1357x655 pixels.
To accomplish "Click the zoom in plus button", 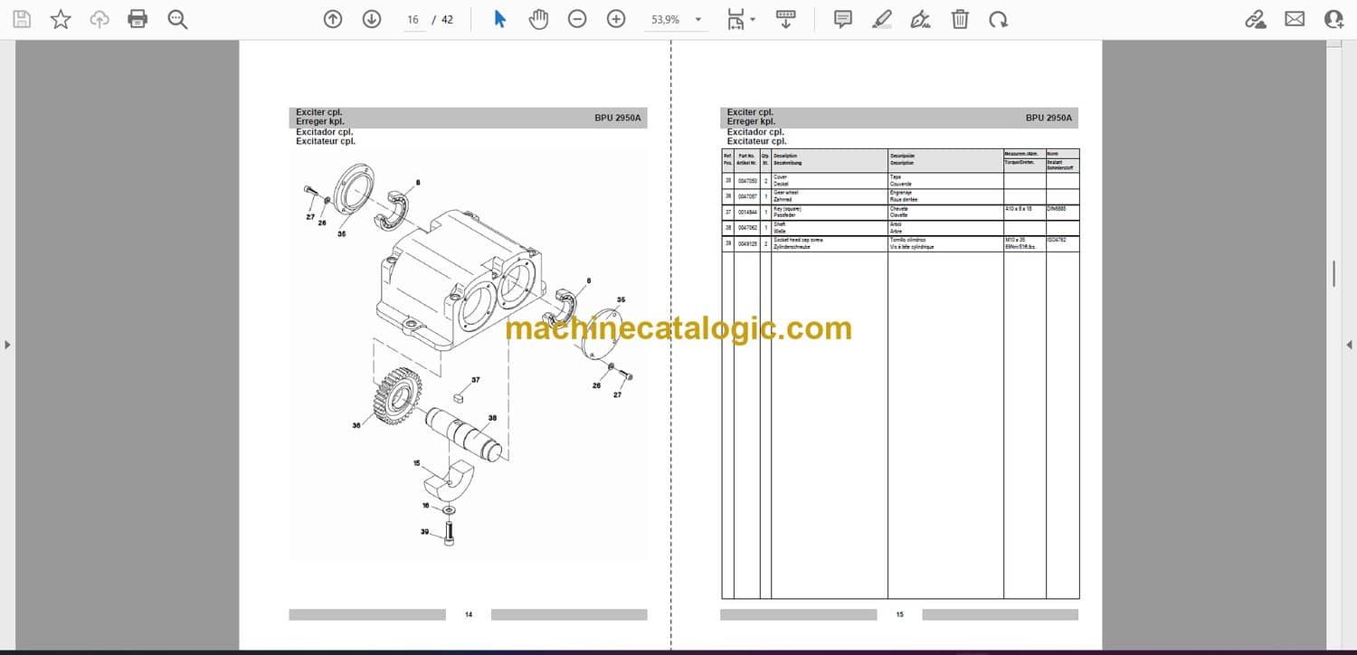I will point(616,19).
